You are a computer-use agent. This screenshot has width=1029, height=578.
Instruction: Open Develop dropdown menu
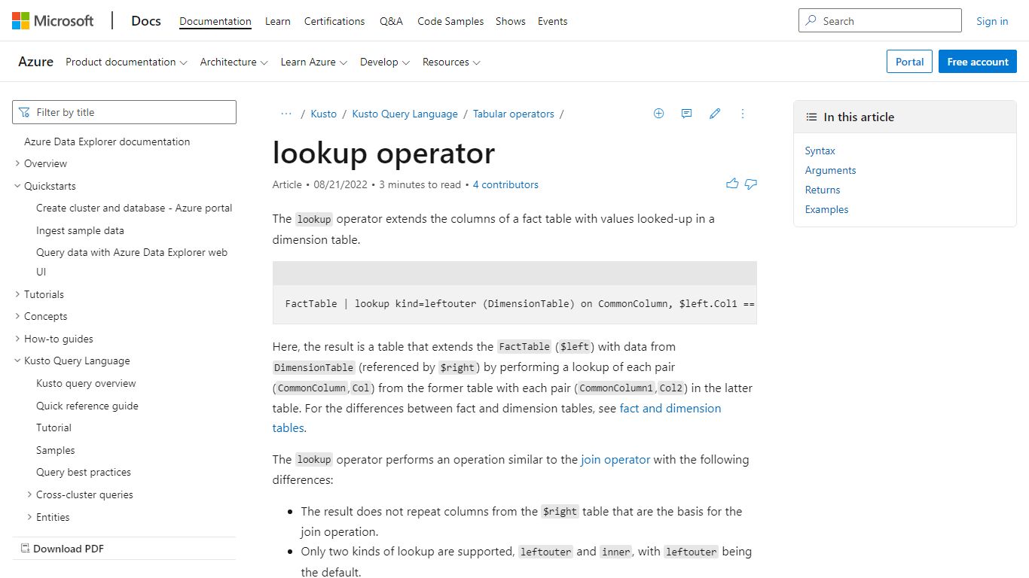pos(385,62)
